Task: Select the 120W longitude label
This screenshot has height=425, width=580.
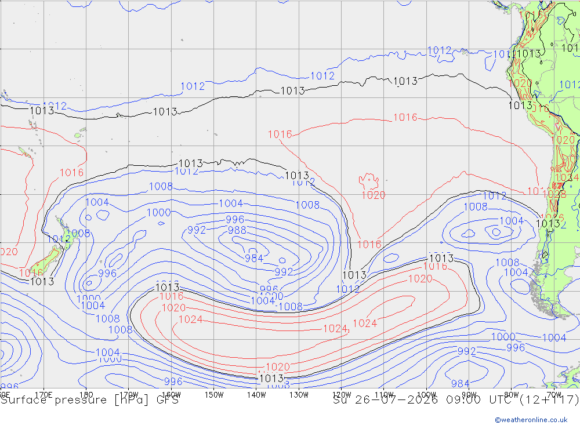Action: click(x=342, y=395)
